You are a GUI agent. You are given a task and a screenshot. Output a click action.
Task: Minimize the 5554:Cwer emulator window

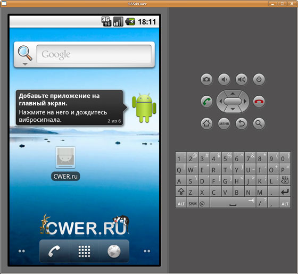coord(272,3)
